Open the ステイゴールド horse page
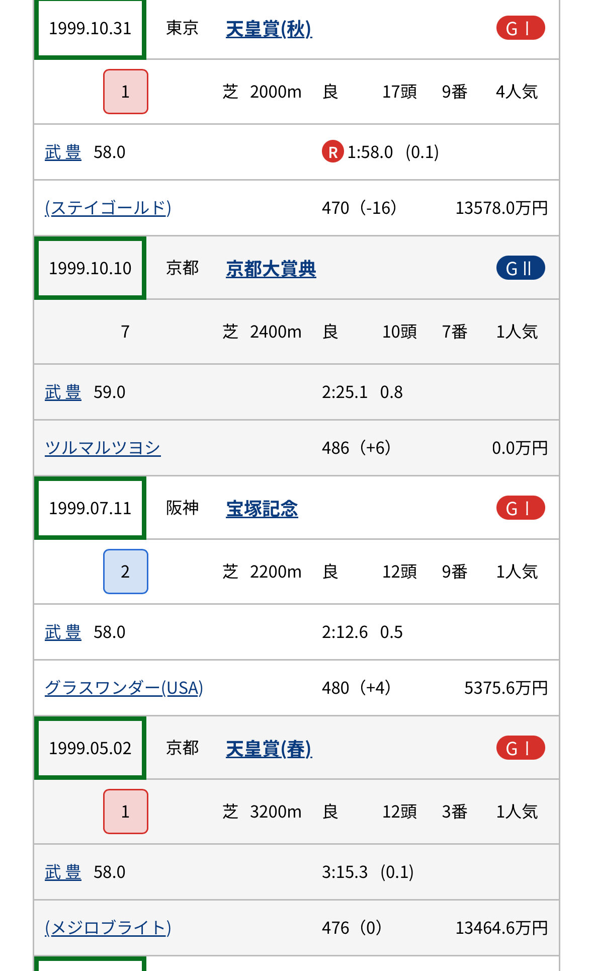 [x=108, y=208]
